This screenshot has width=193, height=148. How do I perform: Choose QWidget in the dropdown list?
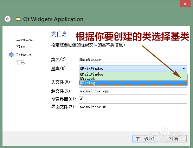pyautogui.click(x=133, y=78)
